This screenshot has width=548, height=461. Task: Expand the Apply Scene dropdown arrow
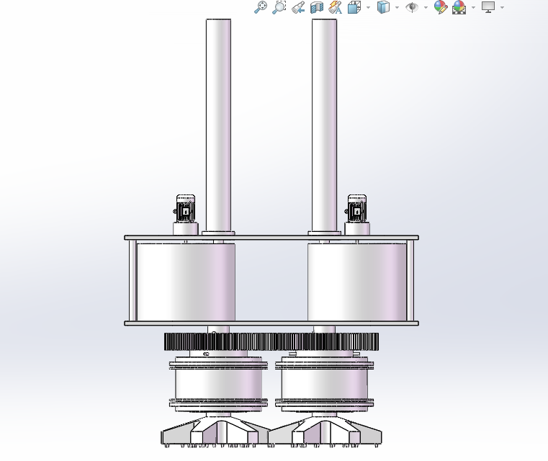pos(473,7)
